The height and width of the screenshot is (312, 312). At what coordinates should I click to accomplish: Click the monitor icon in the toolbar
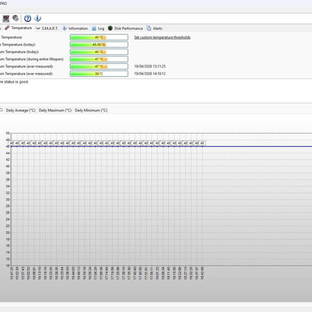pyautogui.click(x=6, y=19)
